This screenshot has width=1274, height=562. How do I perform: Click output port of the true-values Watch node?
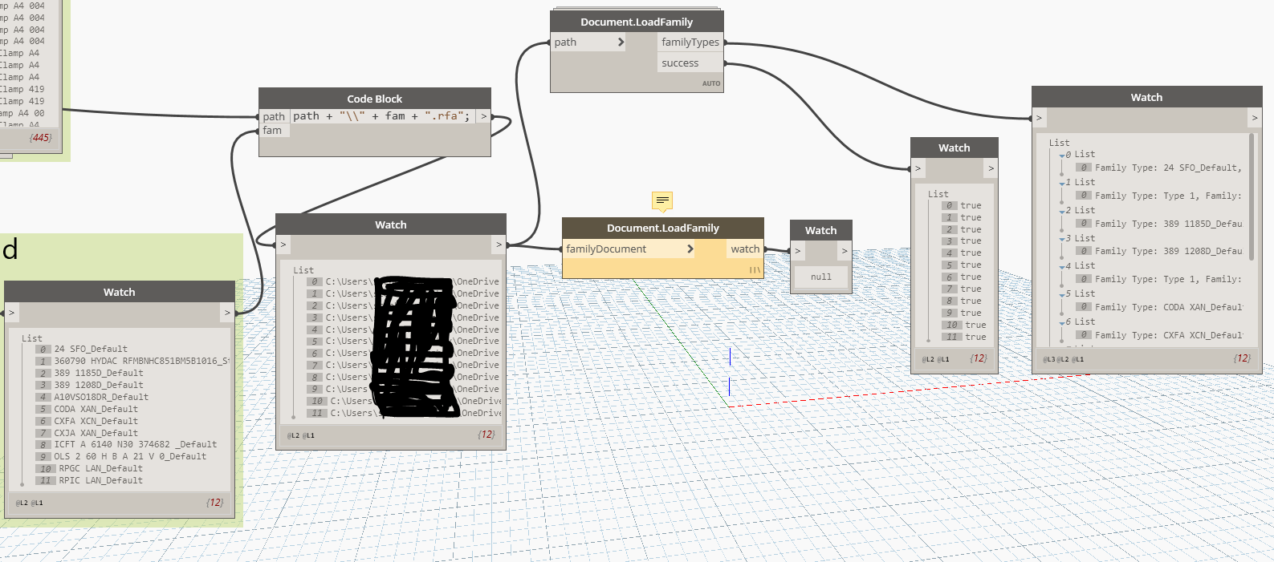coord(991,168)
